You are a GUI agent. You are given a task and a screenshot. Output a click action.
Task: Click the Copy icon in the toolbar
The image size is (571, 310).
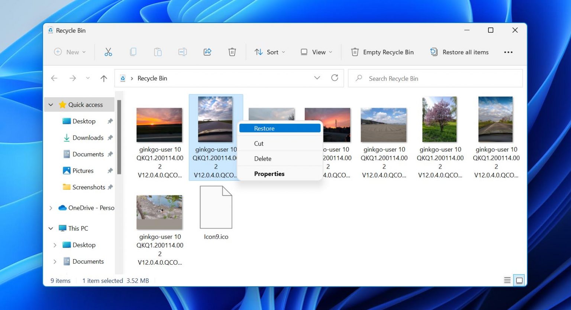tap(133, 52)
